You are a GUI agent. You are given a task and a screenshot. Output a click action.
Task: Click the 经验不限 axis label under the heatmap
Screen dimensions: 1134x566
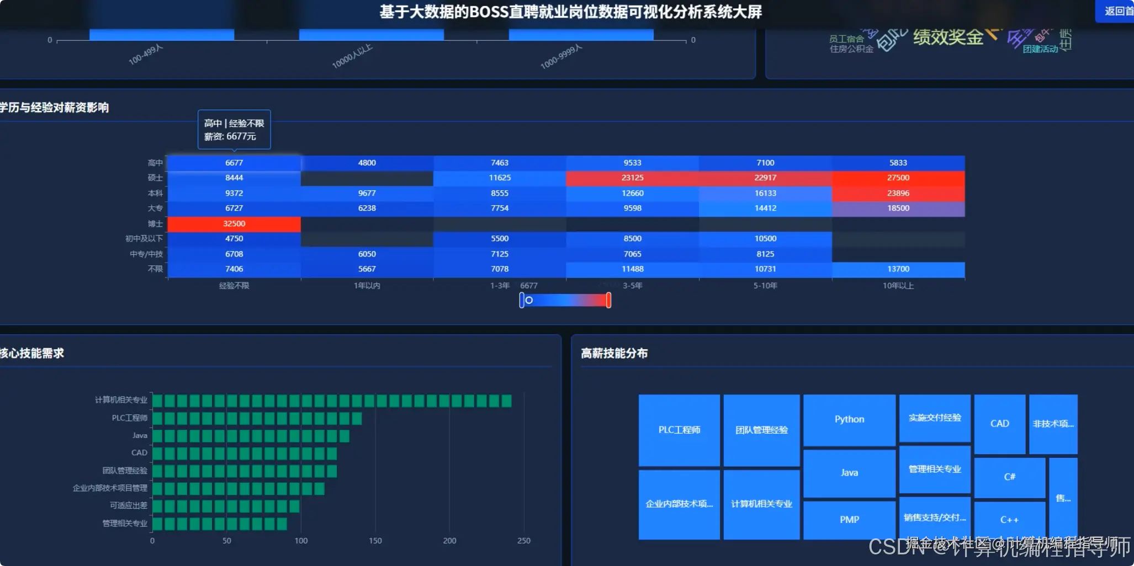234,286
